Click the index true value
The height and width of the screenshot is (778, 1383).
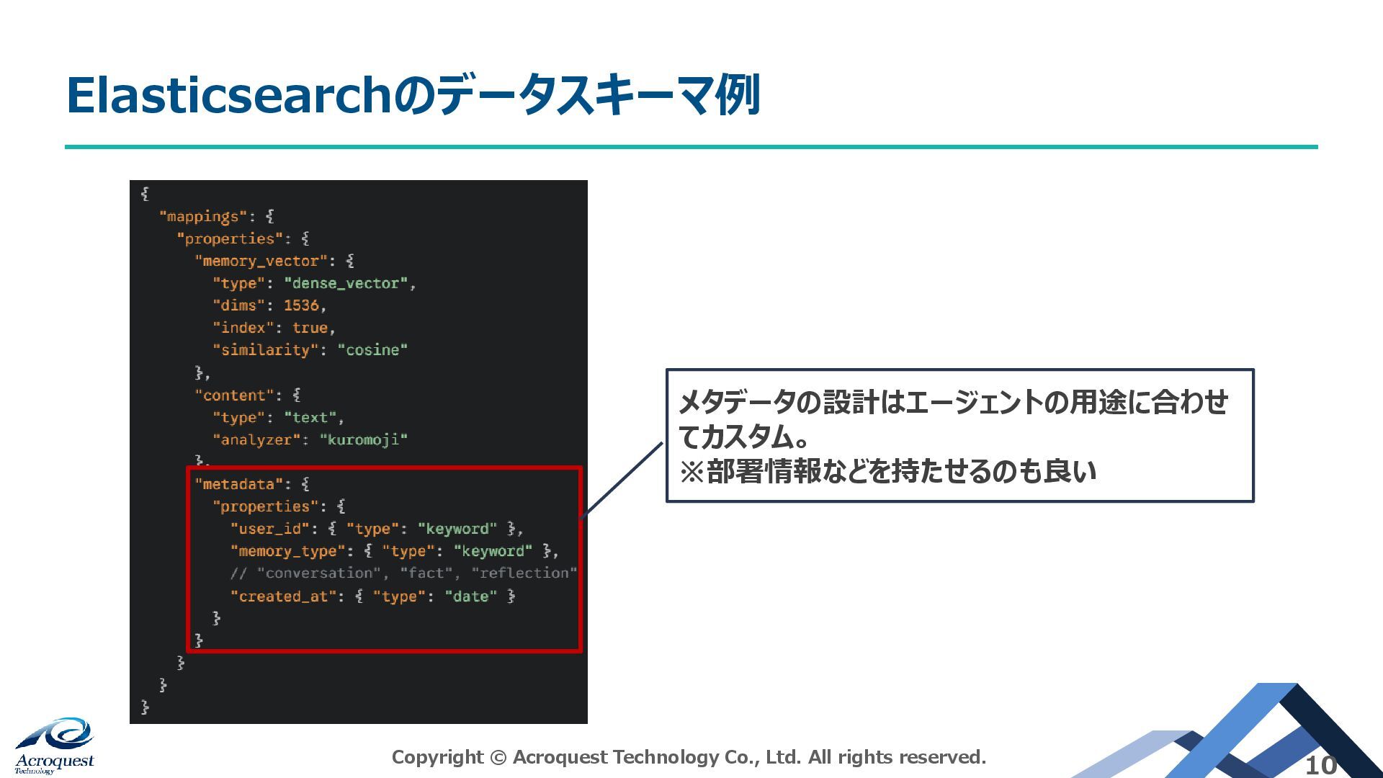tap(310, 328)
